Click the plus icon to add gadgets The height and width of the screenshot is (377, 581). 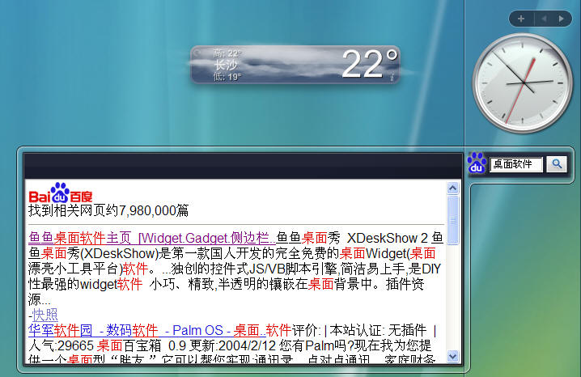point(520,18)
